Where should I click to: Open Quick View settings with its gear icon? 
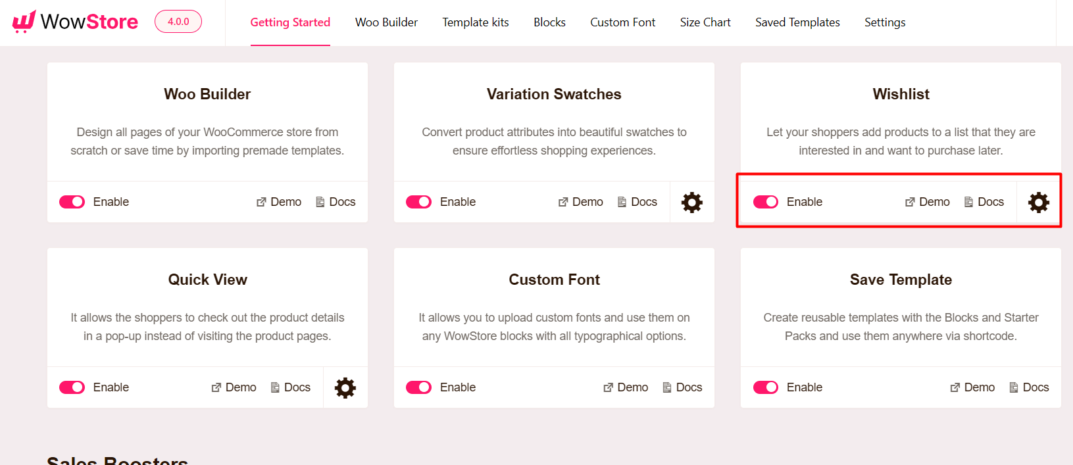(x=345, y=387)
